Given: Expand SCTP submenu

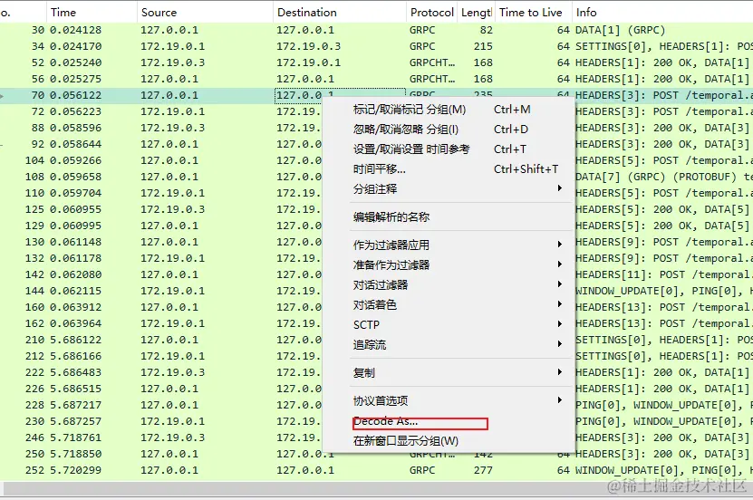Looking at the screenshot, I should pos(449,325).
